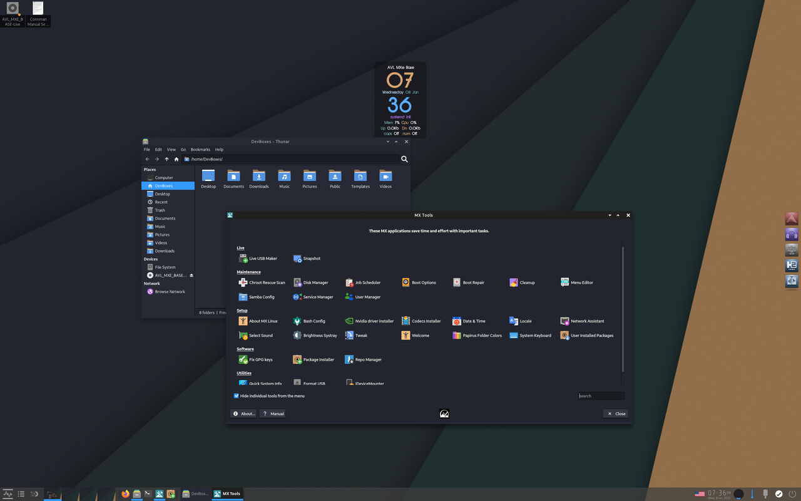Open Locale tool
This screenshot has width=801, height=501.
(x=520, y=321)
